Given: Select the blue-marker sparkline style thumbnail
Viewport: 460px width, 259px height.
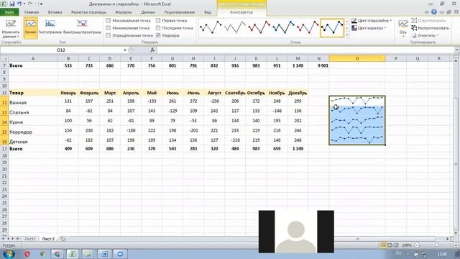Looking at the screenshot, I should (x=284, y=27).
